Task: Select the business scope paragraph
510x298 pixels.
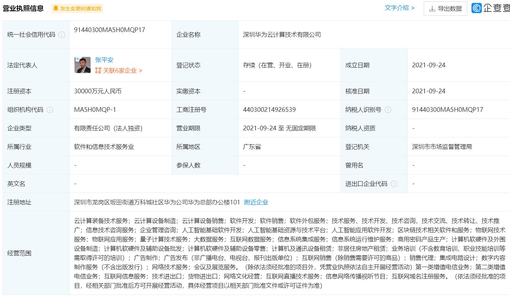Action: click(x=290, y=253)
